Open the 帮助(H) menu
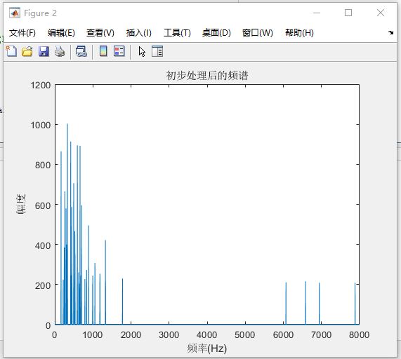 (299, 33)
